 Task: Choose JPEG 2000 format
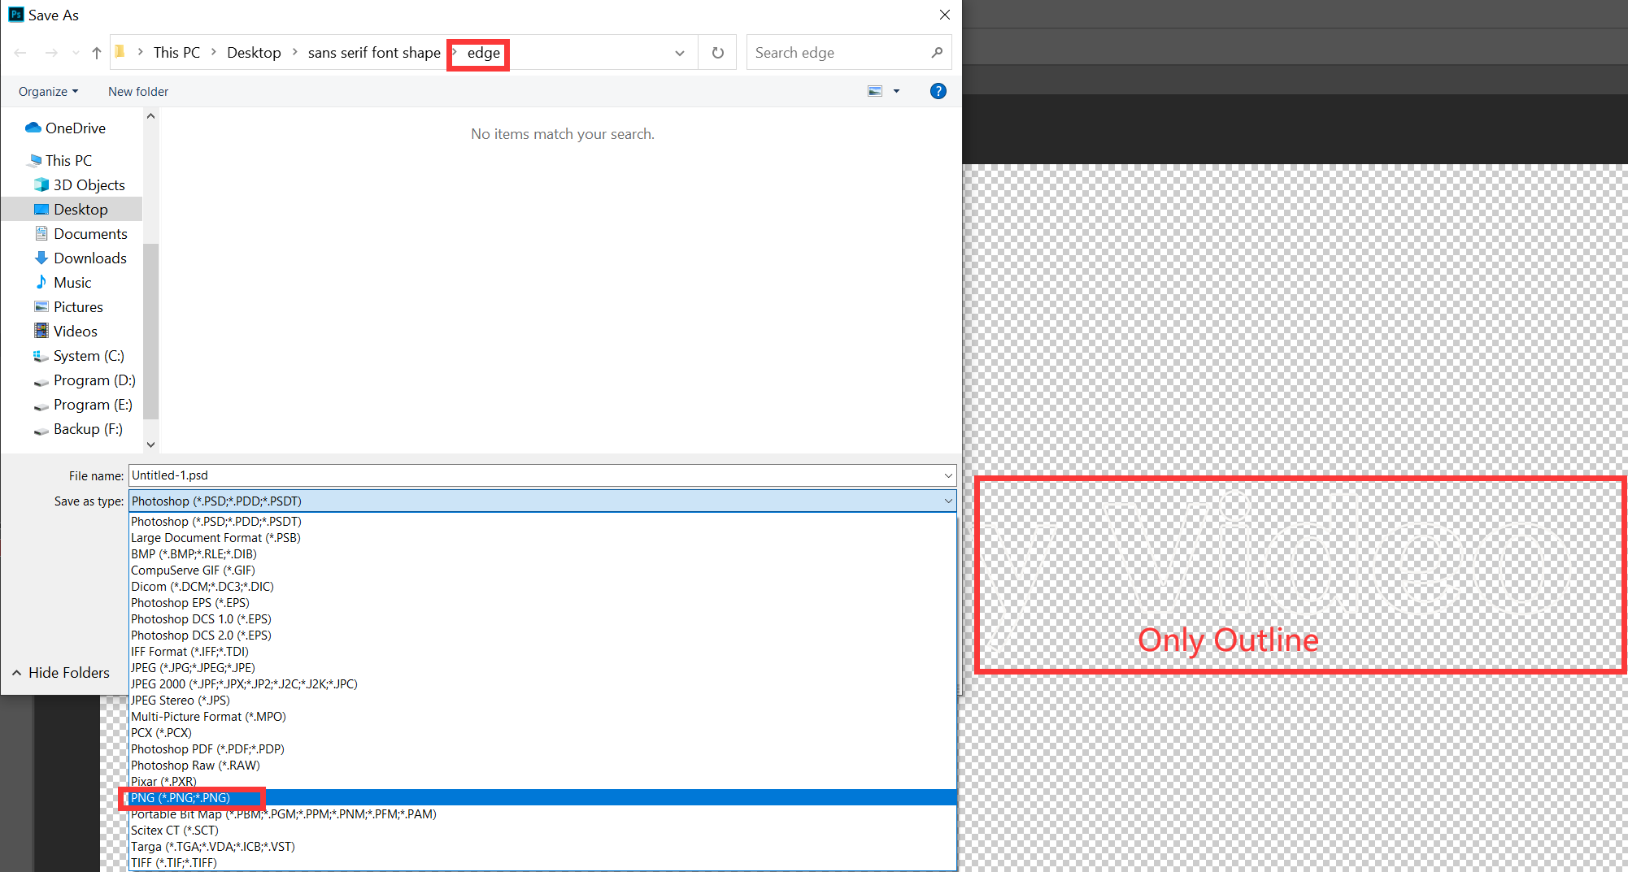[x=542, y=684]
